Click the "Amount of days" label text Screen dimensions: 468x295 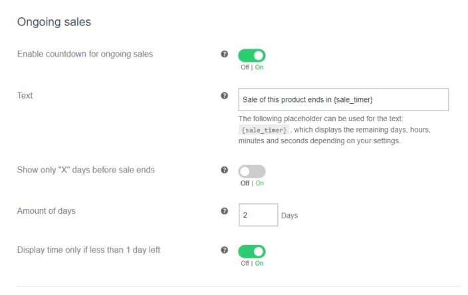click(x=46, y=211)
